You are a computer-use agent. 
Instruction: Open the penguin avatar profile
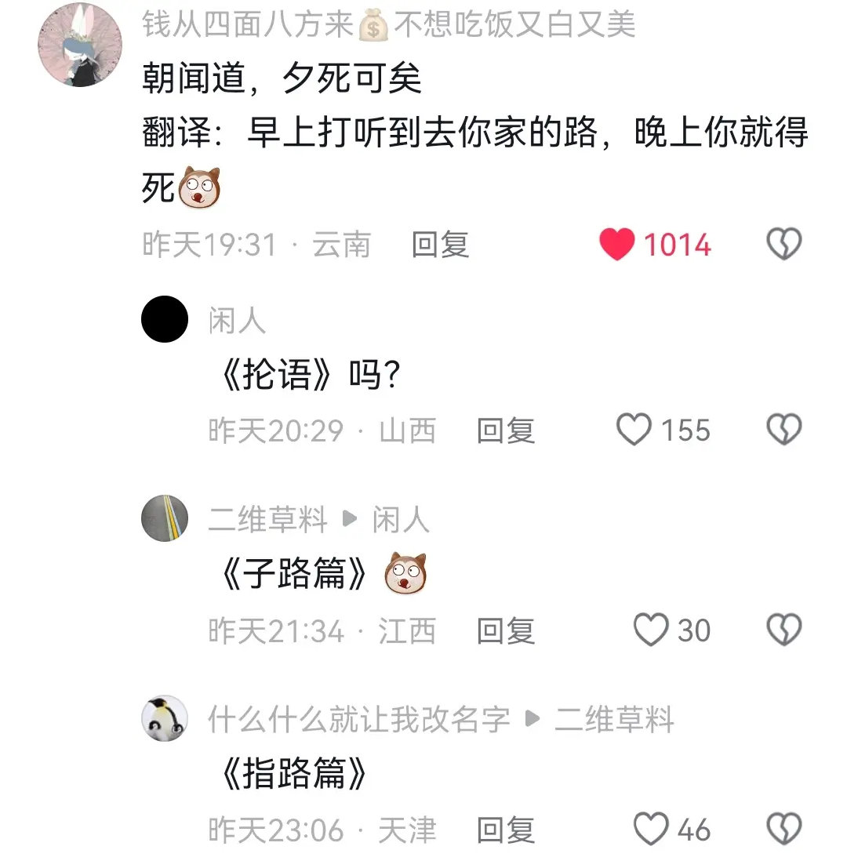[x=165, y=718]
